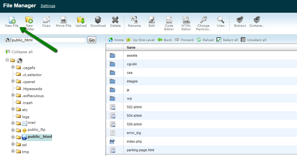
Task: Click the Upload icon
Action: click(81, 20)
